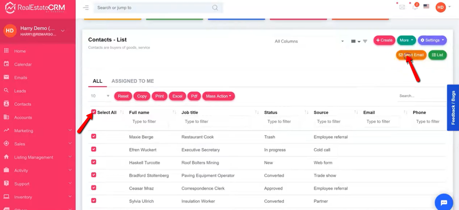Open Leads in the sidebar menu
The image size is (459, 210).
click(x=20, y=91)
